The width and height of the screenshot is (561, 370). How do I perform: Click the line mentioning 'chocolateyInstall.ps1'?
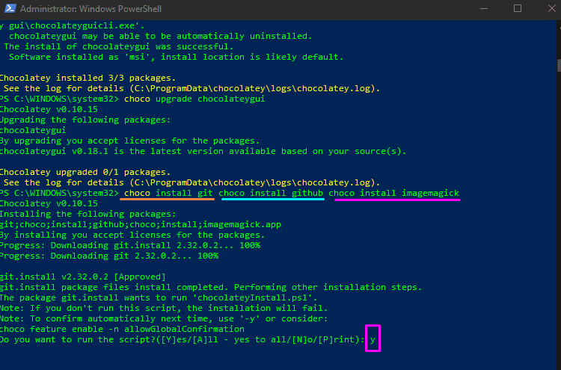(x=159, y=297)
